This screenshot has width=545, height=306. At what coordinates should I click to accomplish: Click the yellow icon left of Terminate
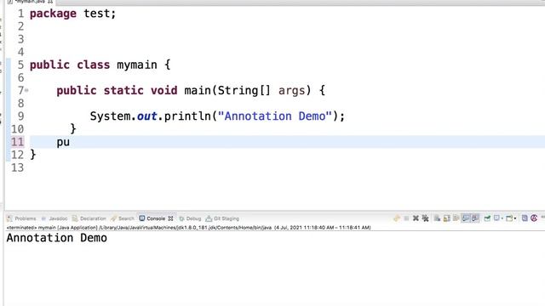[397, 218]
